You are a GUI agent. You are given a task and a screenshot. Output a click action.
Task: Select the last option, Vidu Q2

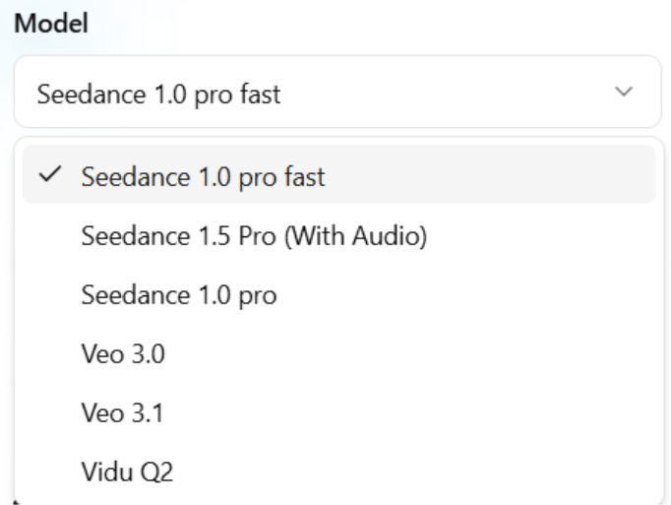127,473
